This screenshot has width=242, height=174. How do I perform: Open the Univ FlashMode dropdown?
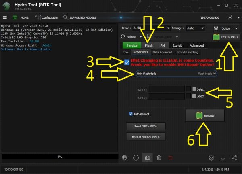click(176, 74)
